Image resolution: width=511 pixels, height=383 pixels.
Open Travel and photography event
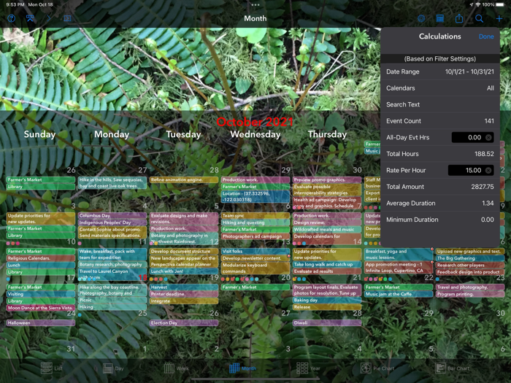pos(470,287)
